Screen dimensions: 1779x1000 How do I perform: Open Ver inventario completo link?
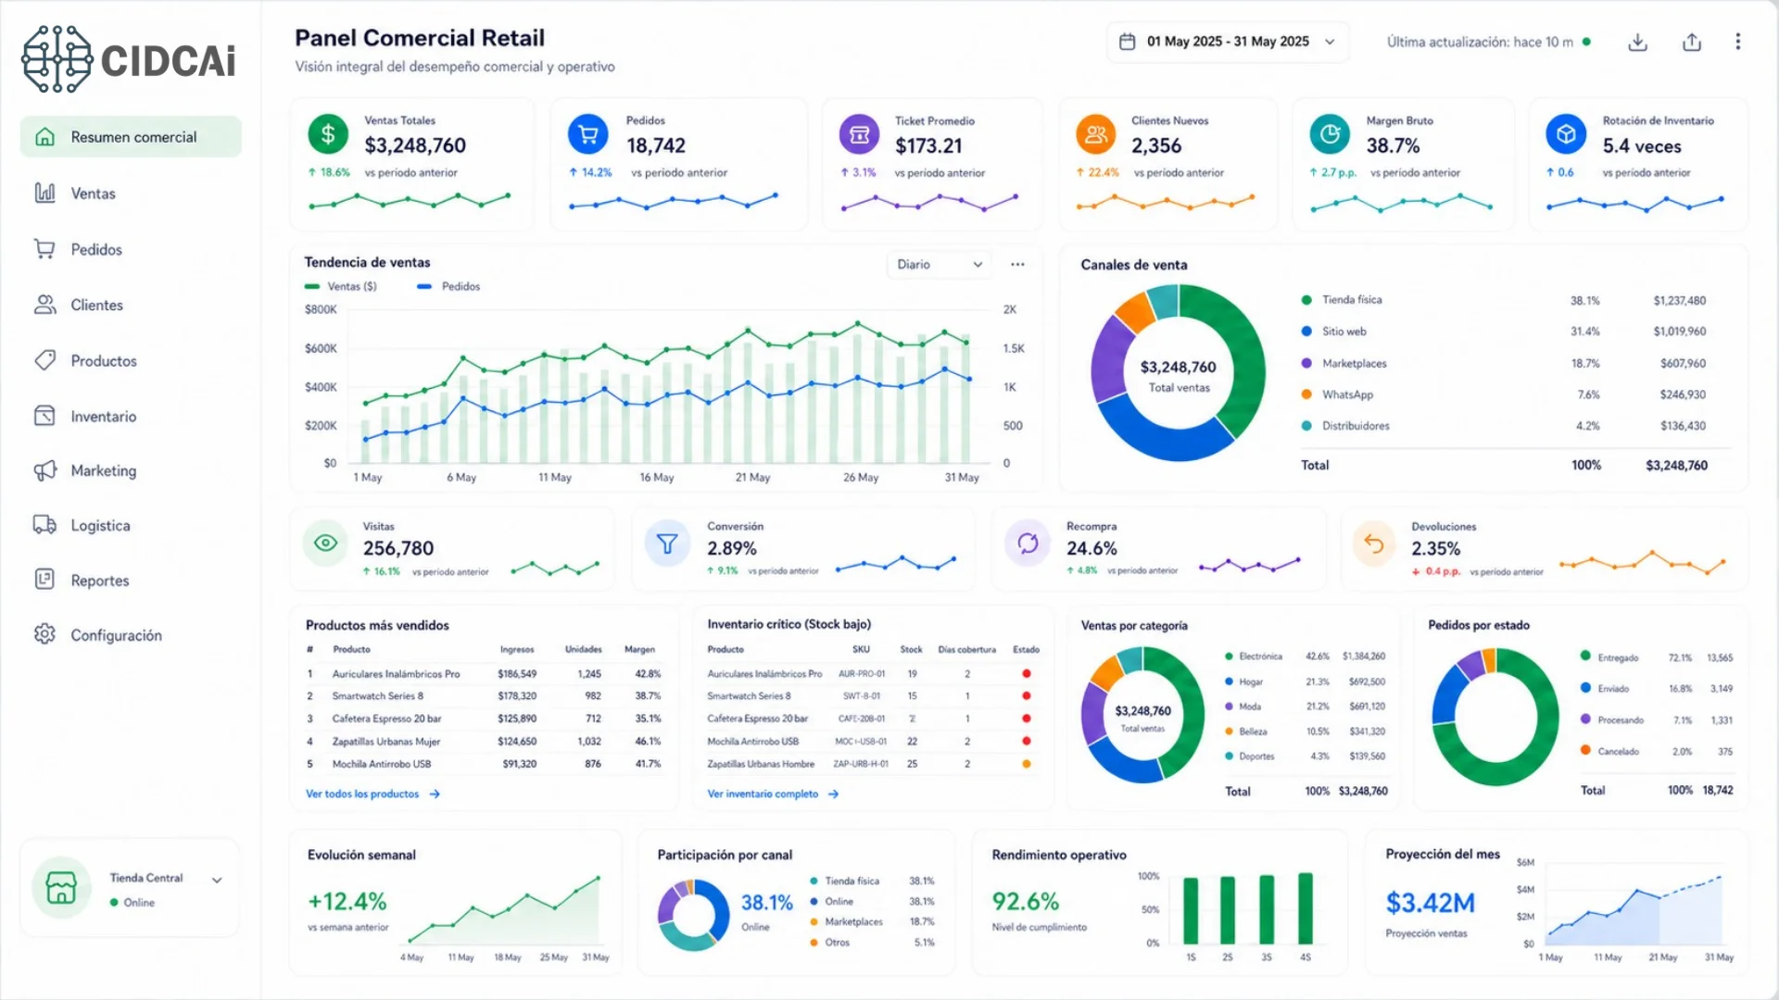click(x=773, y=794)
